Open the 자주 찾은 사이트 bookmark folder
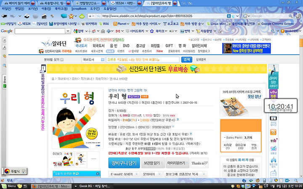The width and height of the screenshot is (303, 189). coord(146,24)
